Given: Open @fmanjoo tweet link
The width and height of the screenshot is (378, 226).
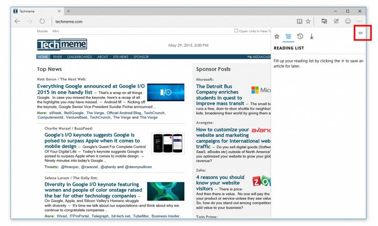Looking at the screenshot, I should click(x=69, y=167).
